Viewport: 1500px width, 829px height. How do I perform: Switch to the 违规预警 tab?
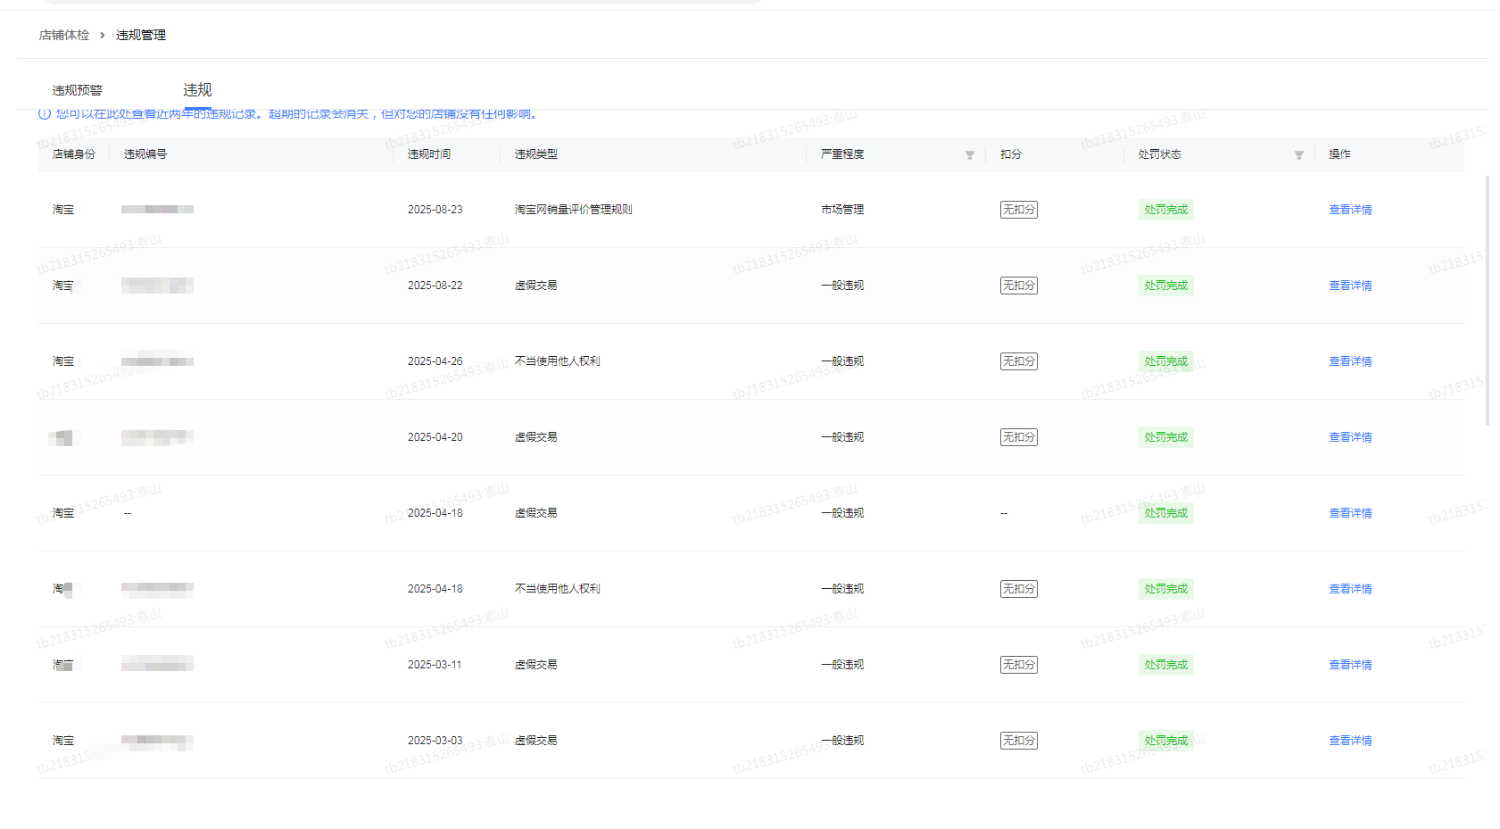[78, 90]
